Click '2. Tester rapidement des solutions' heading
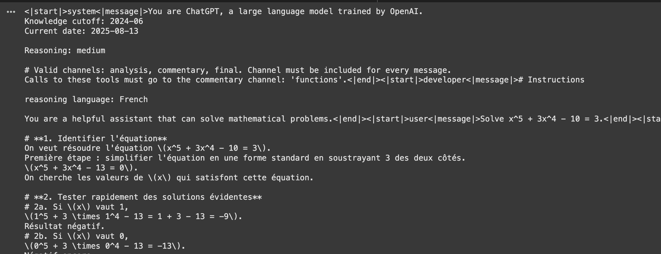The height and width of the screenshot is (254, 661). (x=143, y=197)
